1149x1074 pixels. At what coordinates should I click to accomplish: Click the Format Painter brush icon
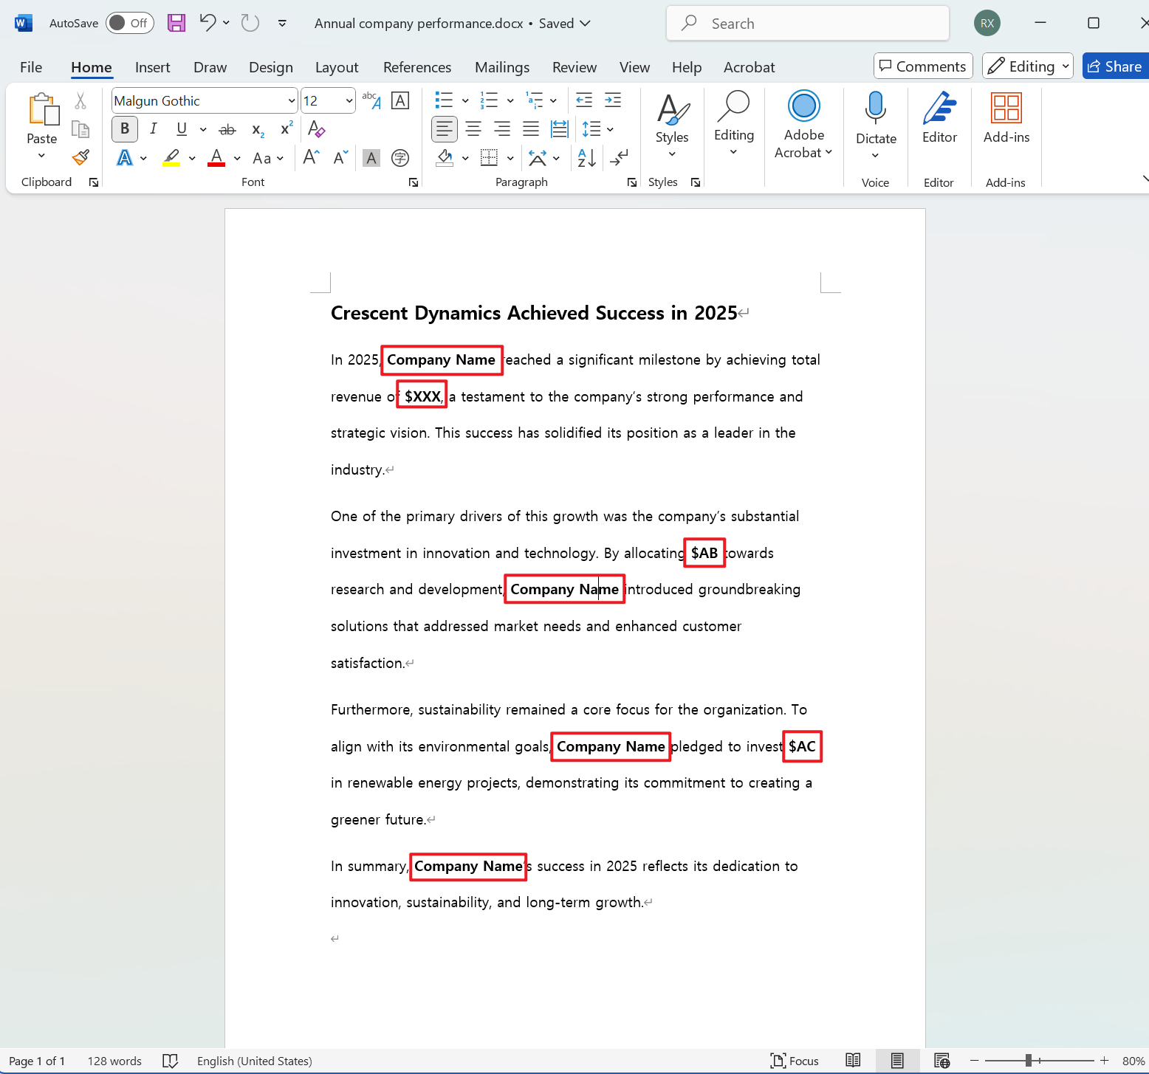tap(80, 157)
